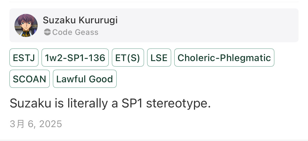Click "SP1" within the comment sentence

tap(132, 104)
